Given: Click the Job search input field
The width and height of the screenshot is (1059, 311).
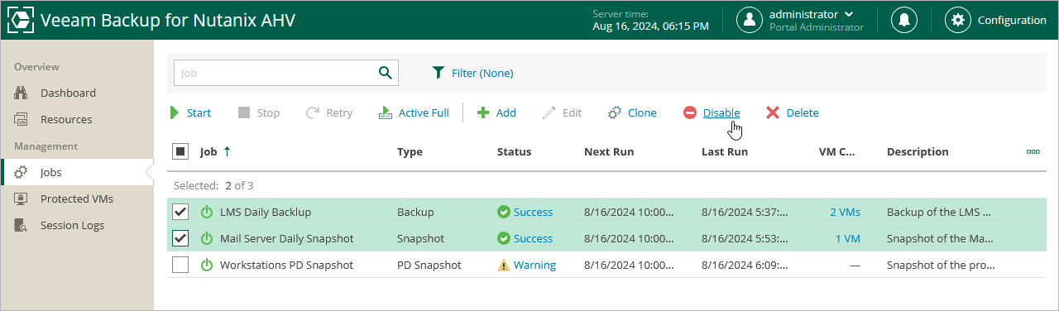Looking at the screenshot, I should [275, 73].
